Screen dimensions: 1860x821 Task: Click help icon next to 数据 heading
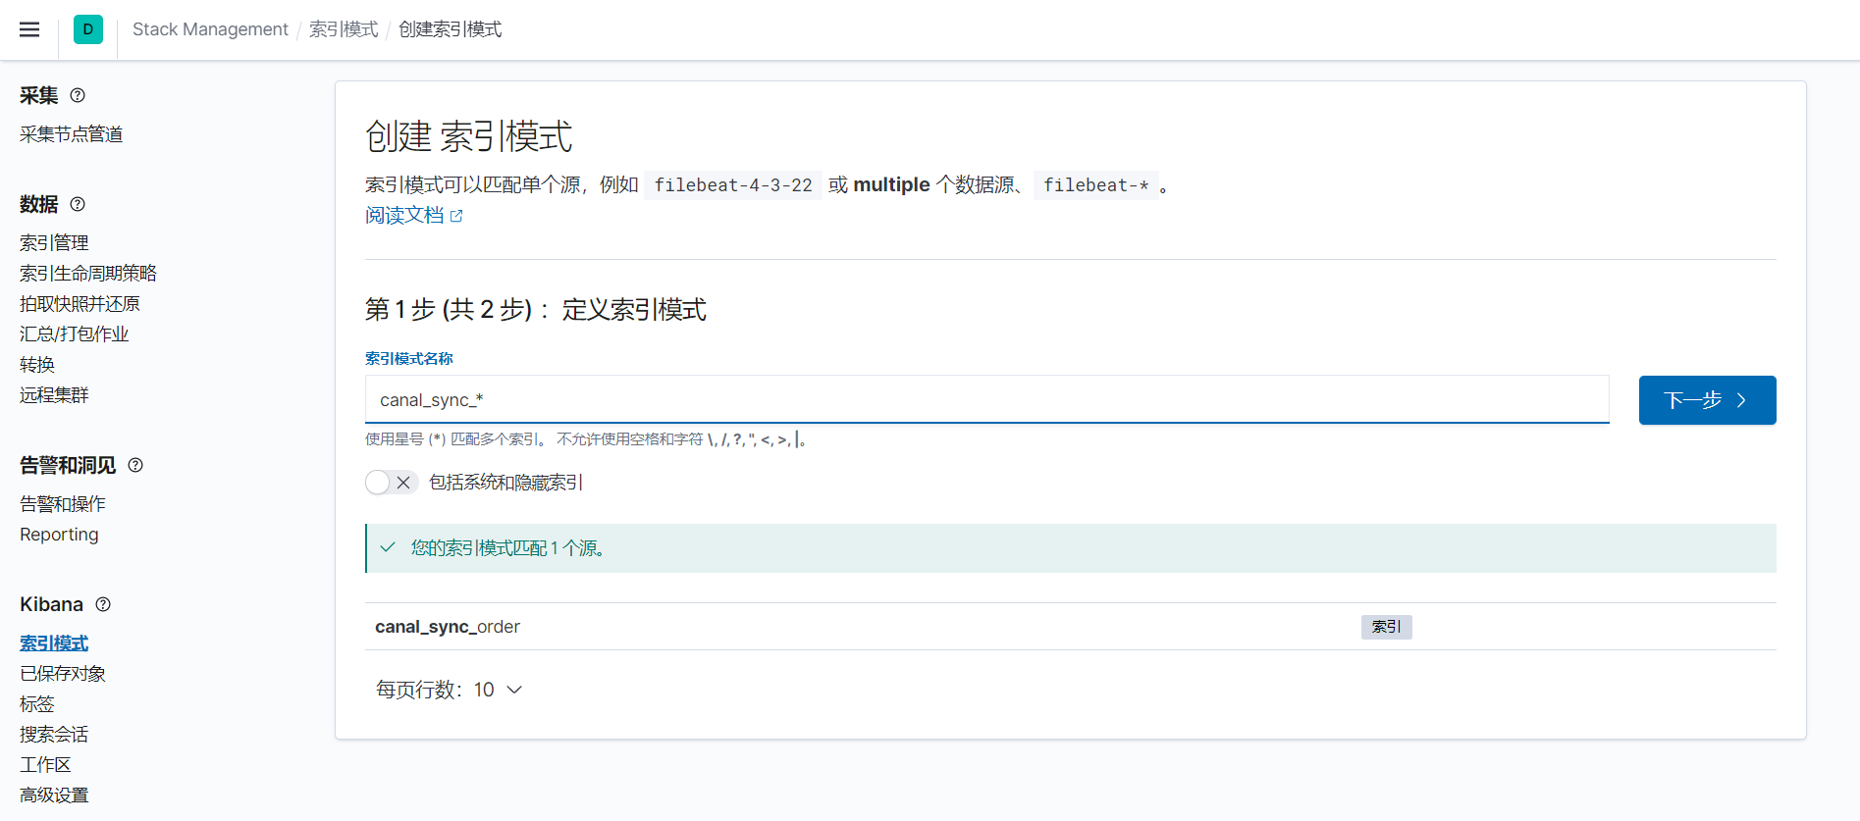78,204
